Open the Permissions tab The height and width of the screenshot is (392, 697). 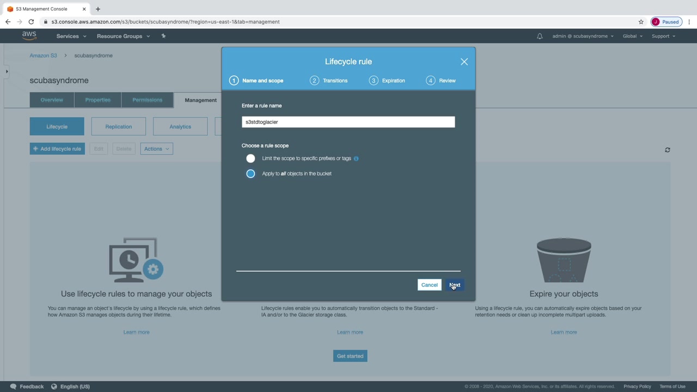click(x=148, y=100)
